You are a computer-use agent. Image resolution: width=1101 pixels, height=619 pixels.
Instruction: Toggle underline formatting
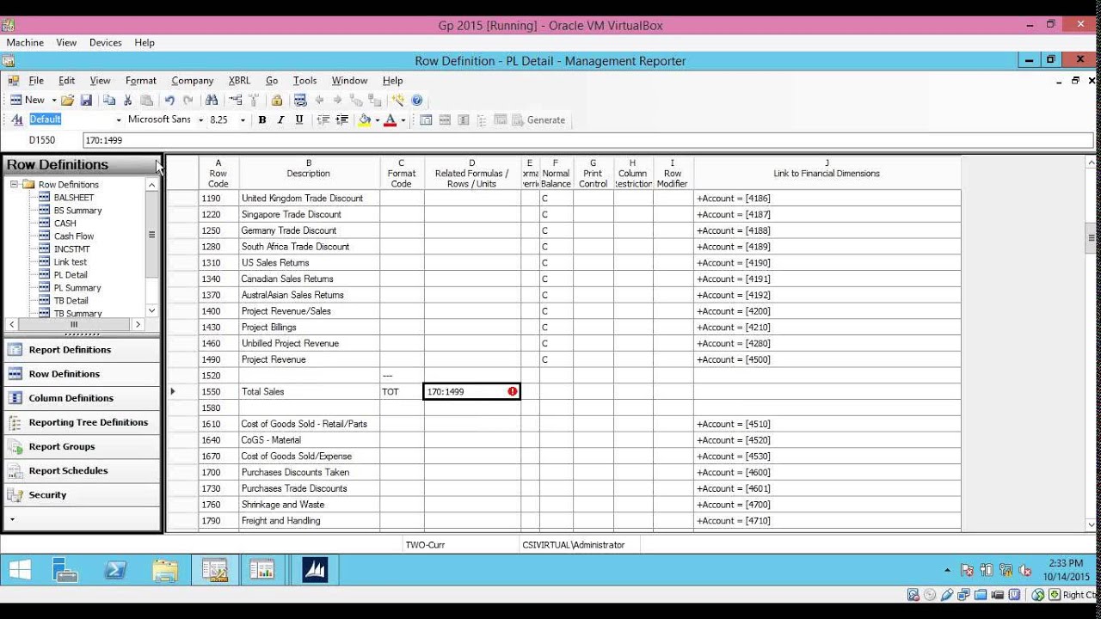pyautogui.click(x=299, y=120)
